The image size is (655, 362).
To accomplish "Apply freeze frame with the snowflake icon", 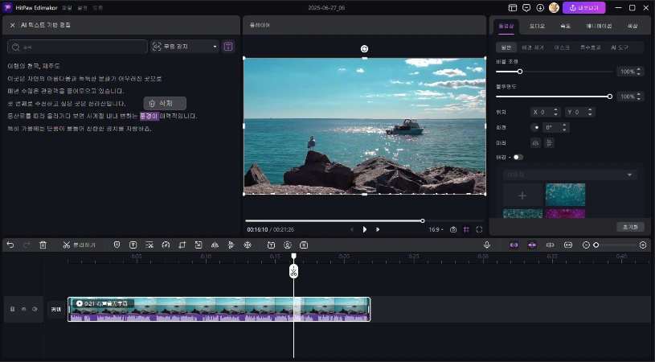I will pos(248,245).
